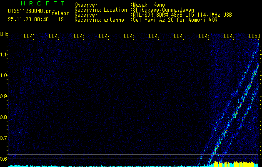Image resolution: width=262 pixels, height=167 pixels.
Task: Click the 0.9 frequency axis label
Action: tap(3, 96)
